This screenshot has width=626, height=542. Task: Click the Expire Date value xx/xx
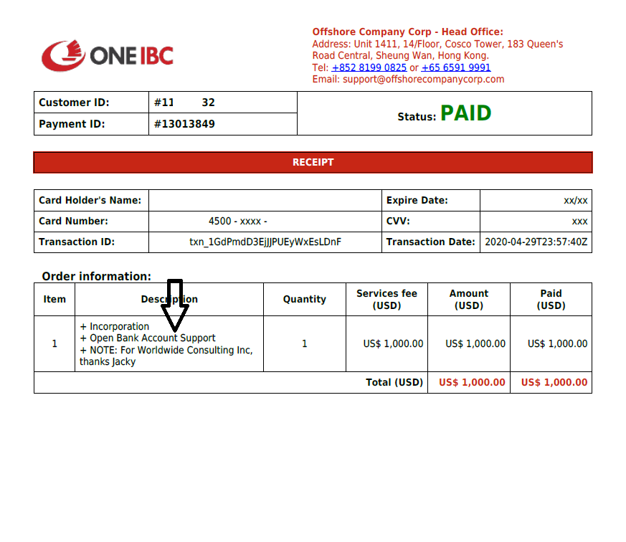[x=575, y=201]
